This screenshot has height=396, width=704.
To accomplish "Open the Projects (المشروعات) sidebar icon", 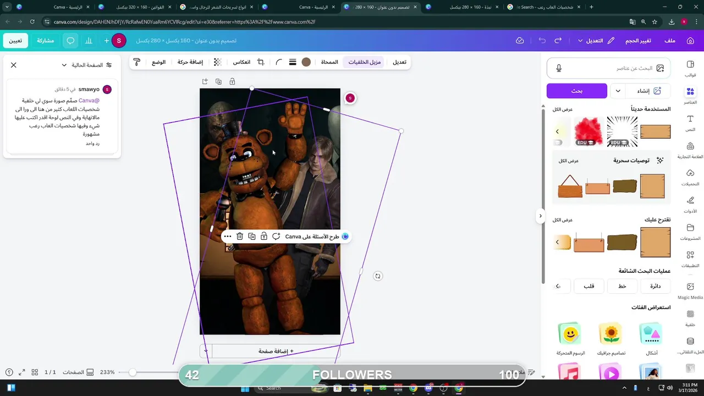I will click(690, 232).
